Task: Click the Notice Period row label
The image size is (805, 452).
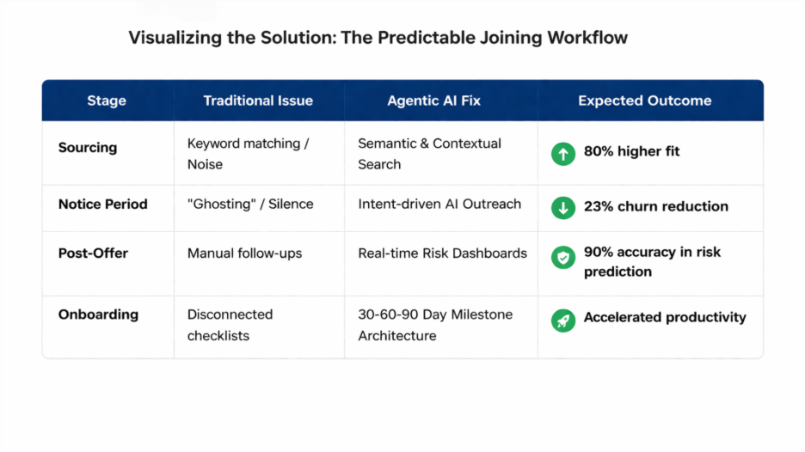Action: [103, 205]
